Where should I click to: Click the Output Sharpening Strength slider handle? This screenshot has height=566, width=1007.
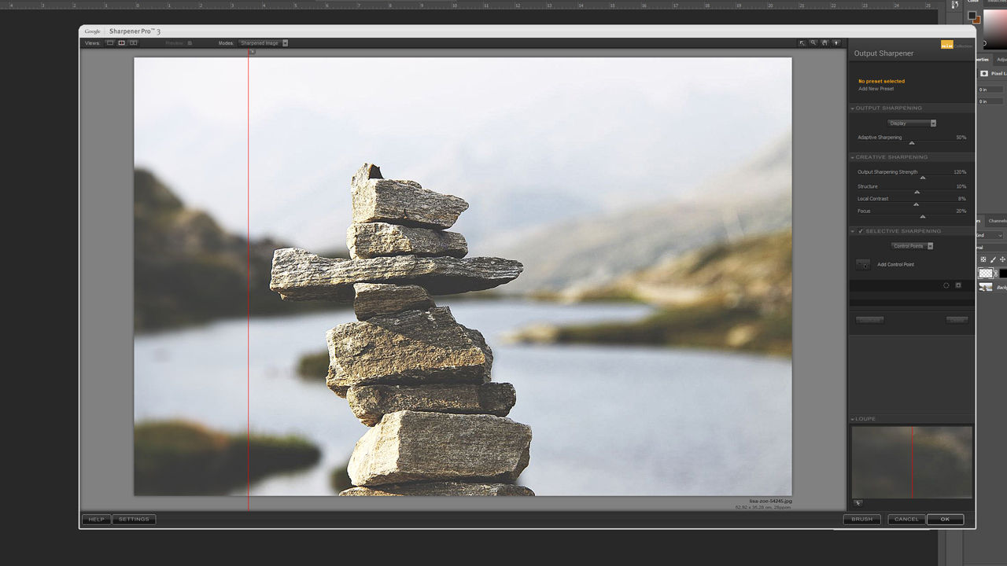pyautogui.click(x=923, y=178)
